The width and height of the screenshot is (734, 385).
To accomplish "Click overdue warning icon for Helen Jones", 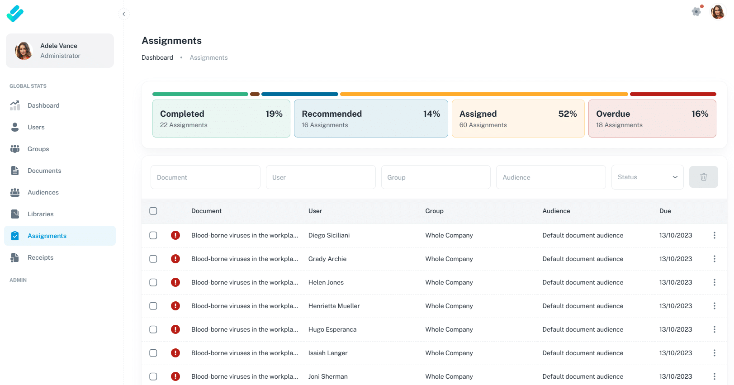I will click(175, 282).
